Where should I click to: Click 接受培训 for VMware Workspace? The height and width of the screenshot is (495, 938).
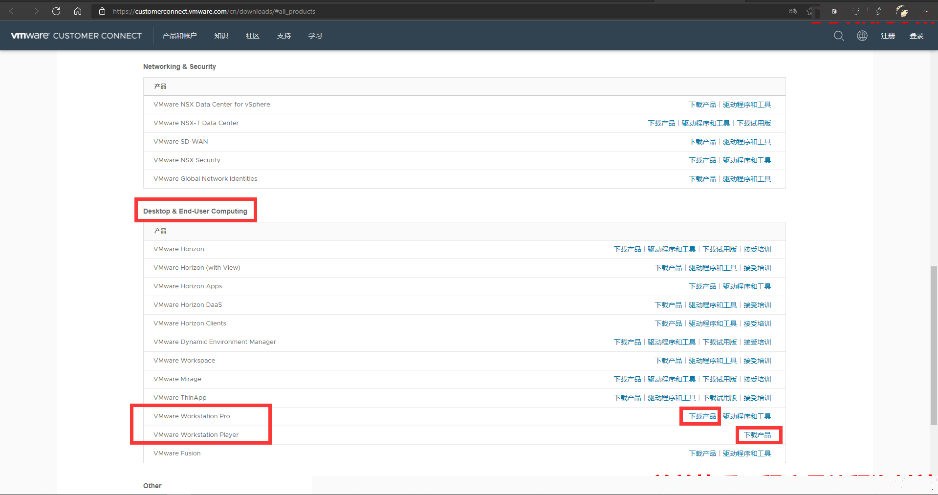[757, 361]
